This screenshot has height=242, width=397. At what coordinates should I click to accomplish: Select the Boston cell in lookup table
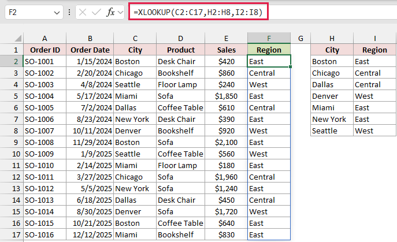tap(332, 62)
